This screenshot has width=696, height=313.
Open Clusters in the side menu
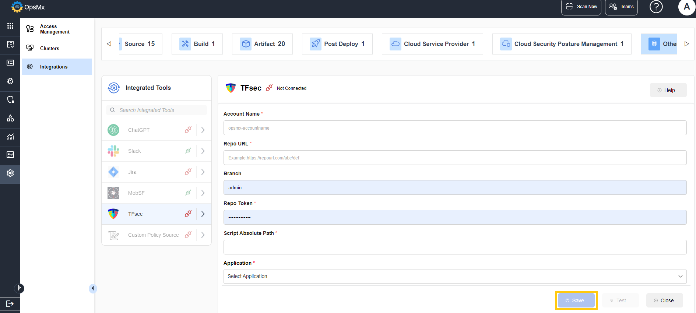pos(49,48)
